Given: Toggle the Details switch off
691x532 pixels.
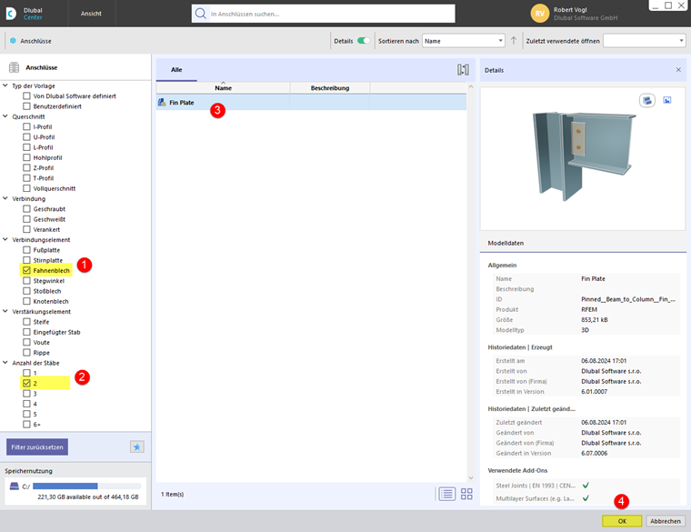Looking at the screenshot, I should pos(363,41).
